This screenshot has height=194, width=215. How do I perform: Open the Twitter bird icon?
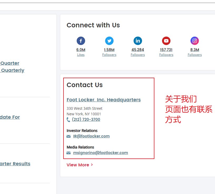[109, 41]
